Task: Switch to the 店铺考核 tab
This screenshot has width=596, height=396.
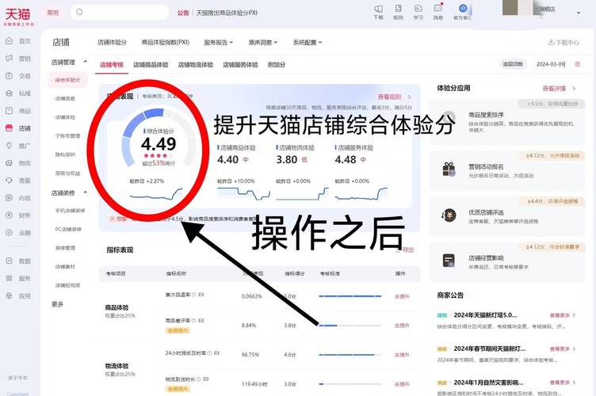Action: tap(112, 65)
